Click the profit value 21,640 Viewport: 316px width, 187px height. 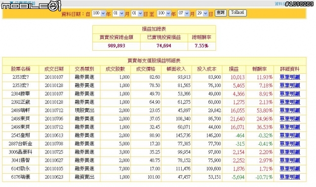(x=237, y=119)
